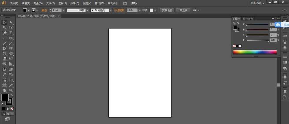Open the 文件(F) menu
Viewport: 289px width, 124px height.
[14, 3]
